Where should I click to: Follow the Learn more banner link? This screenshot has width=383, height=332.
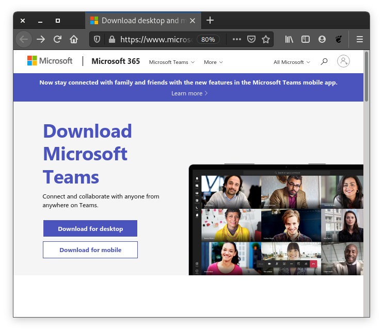tap(189, 93)
